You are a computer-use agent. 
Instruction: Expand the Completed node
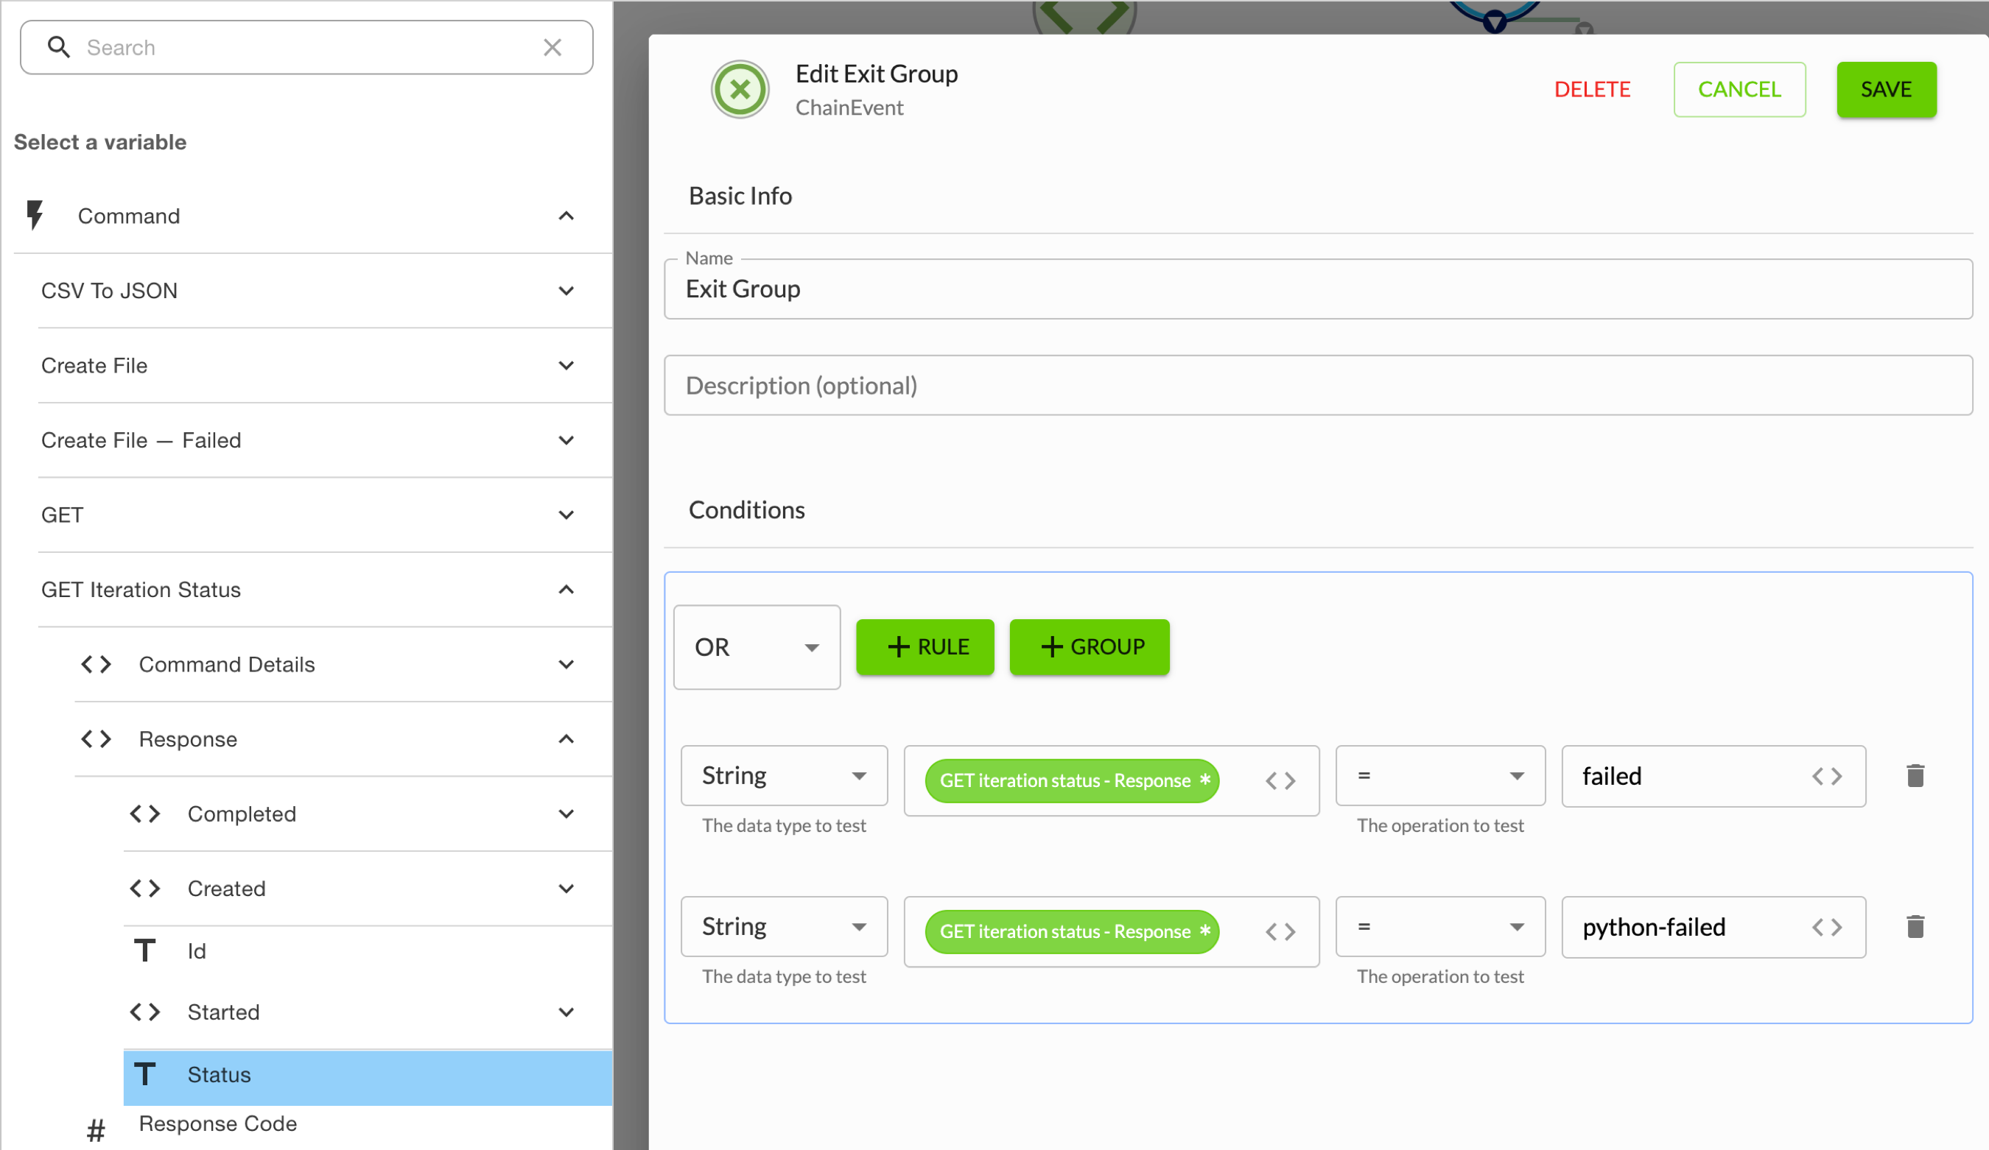pos(566,814)
